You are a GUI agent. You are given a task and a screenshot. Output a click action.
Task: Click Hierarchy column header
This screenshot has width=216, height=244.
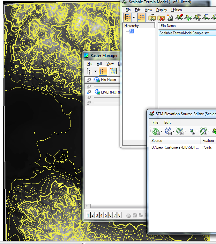pyautogui.click(x=139, y=26)
